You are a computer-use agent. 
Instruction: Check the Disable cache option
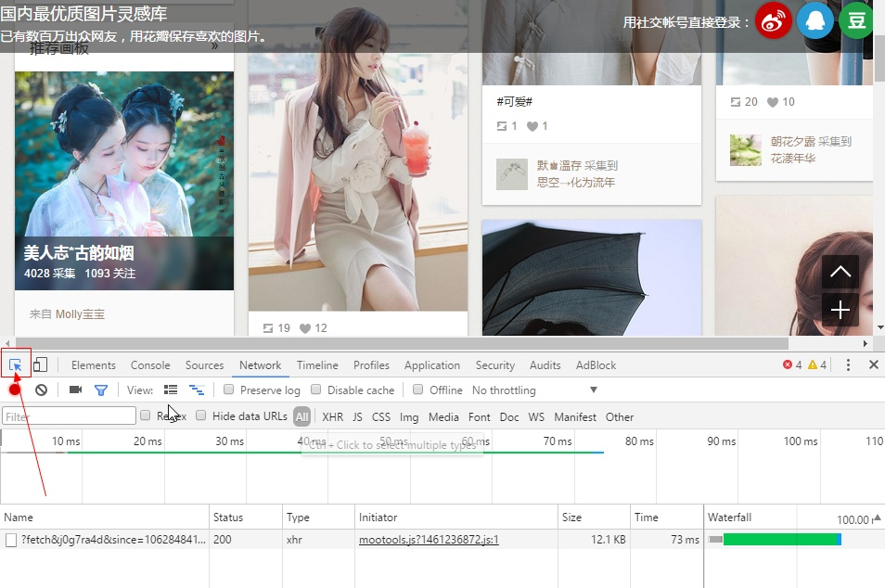tap(316, 390)
